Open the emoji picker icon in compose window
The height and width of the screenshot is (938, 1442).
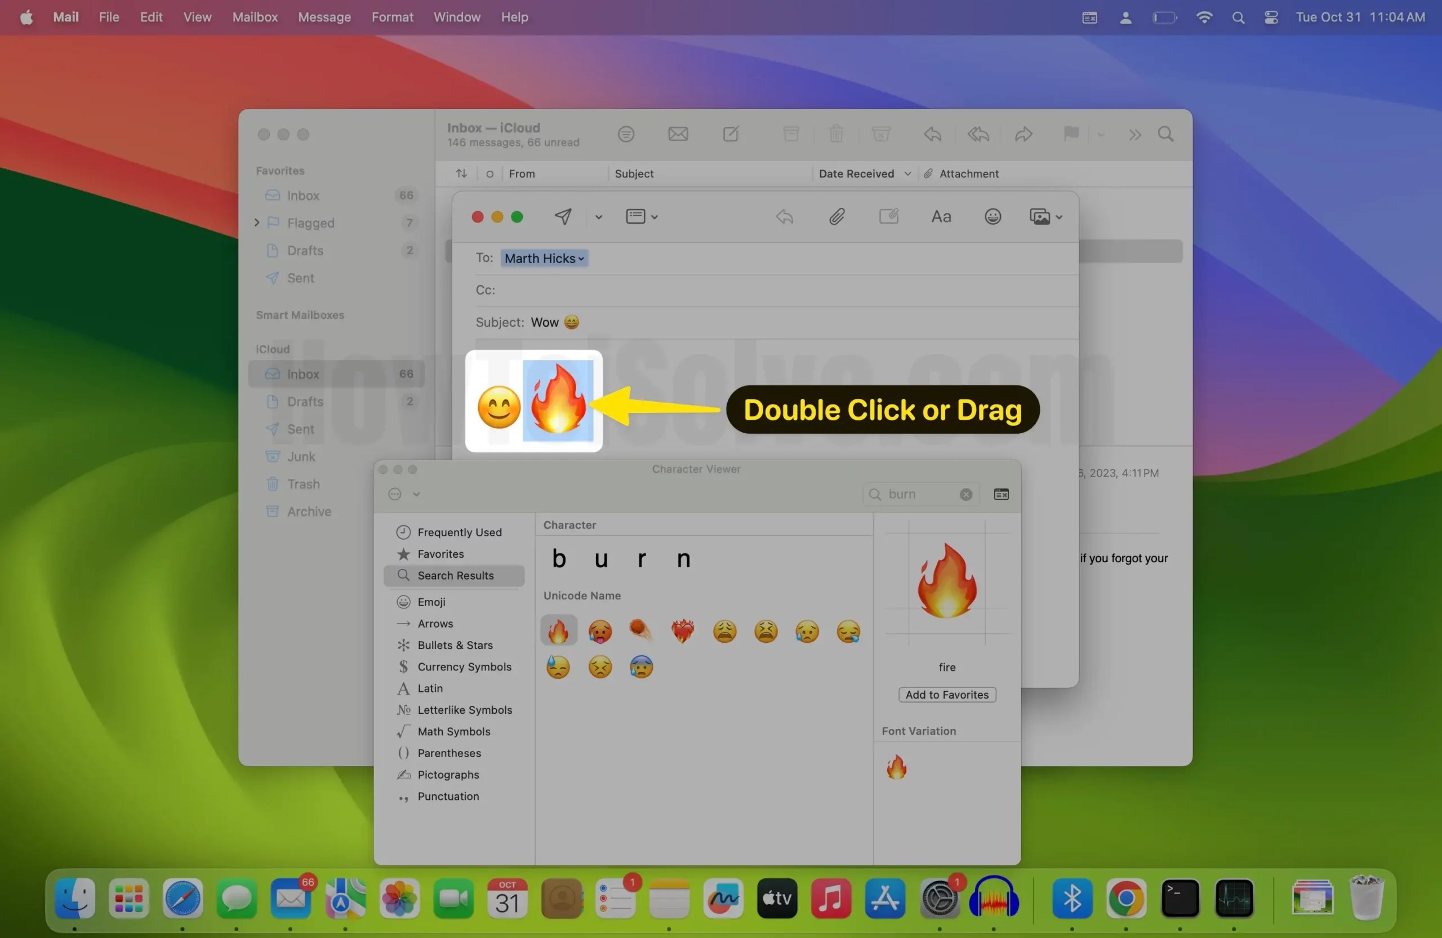[993, 216]
